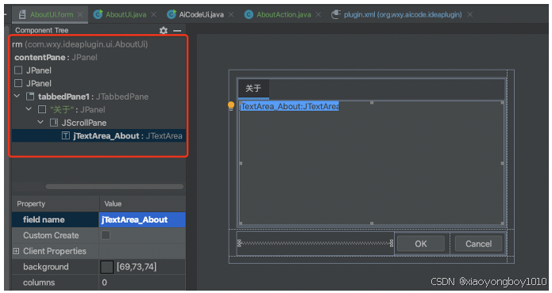The width and height of the screenshot is (552, 293).
Task: Collapse the "关于" JPanel node
Action: pos(29,109)
